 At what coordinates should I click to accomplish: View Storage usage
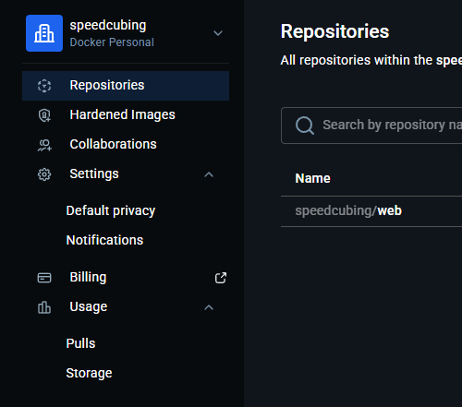89,373
